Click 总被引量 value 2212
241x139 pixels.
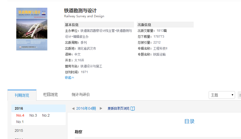(157, 42)
